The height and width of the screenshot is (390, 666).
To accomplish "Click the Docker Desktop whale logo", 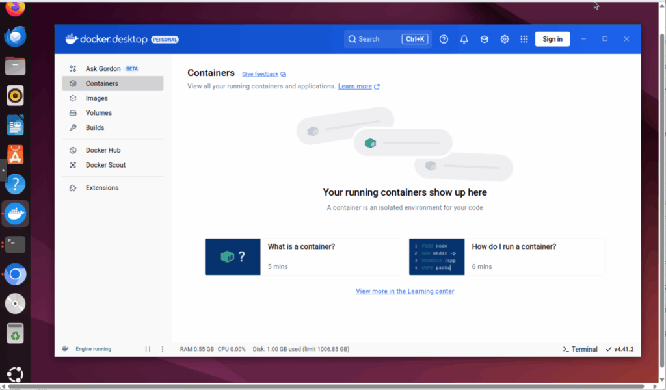I will click(72, 39).
